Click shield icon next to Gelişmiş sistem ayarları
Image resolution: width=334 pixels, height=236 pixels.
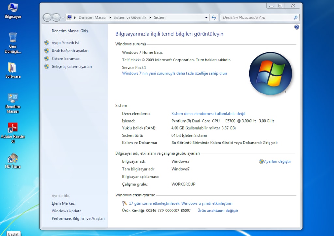click(x=47, y=67)
